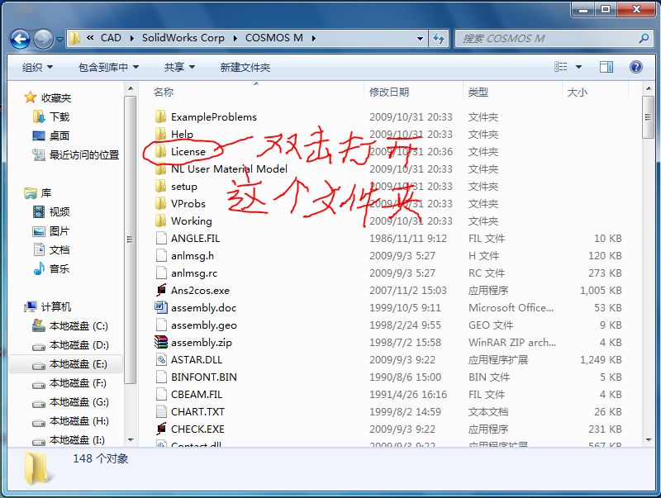The width and height of the screenshot is (661, 498).
Task: Click the magnifier search icon
Action: [x=644, y=39]
